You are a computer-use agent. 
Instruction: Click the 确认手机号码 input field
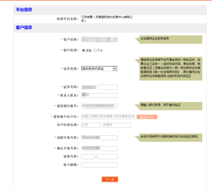[x=99, y=148]
